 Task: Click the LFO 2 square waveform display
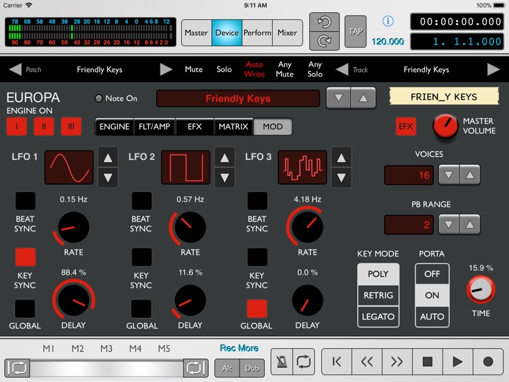(186, 167)
